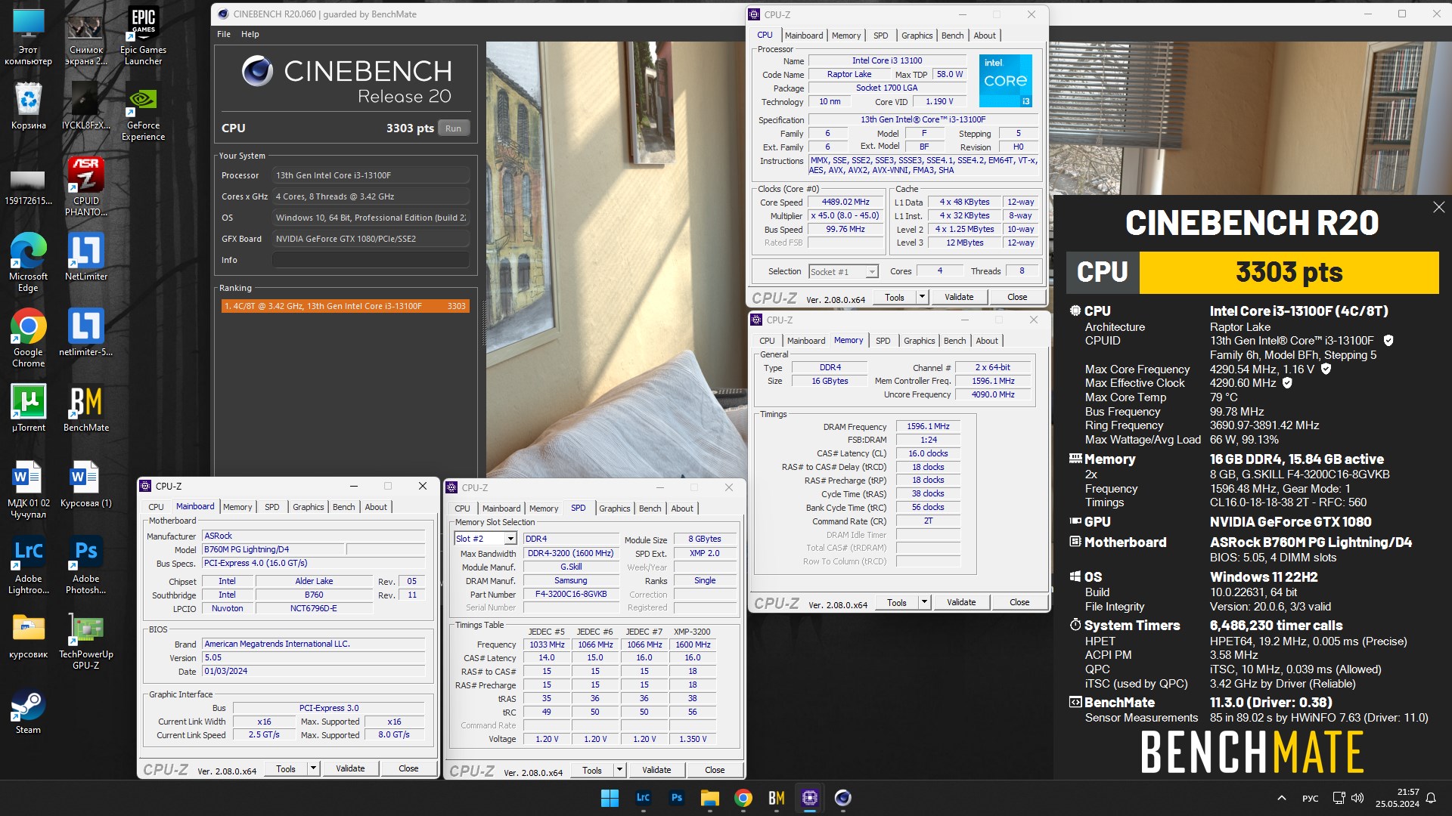
Task: Open netlimiter-5 installer desktop icon
Action: [x=85, y=332]
